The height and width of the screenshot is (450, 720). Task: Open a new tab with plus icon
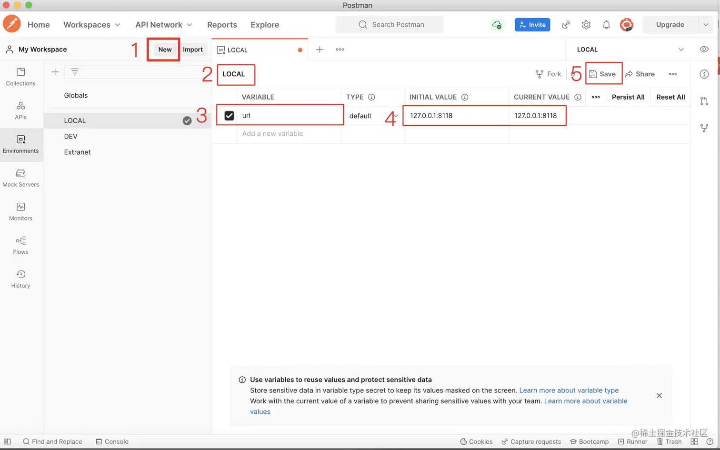click(x=320, y=50)
